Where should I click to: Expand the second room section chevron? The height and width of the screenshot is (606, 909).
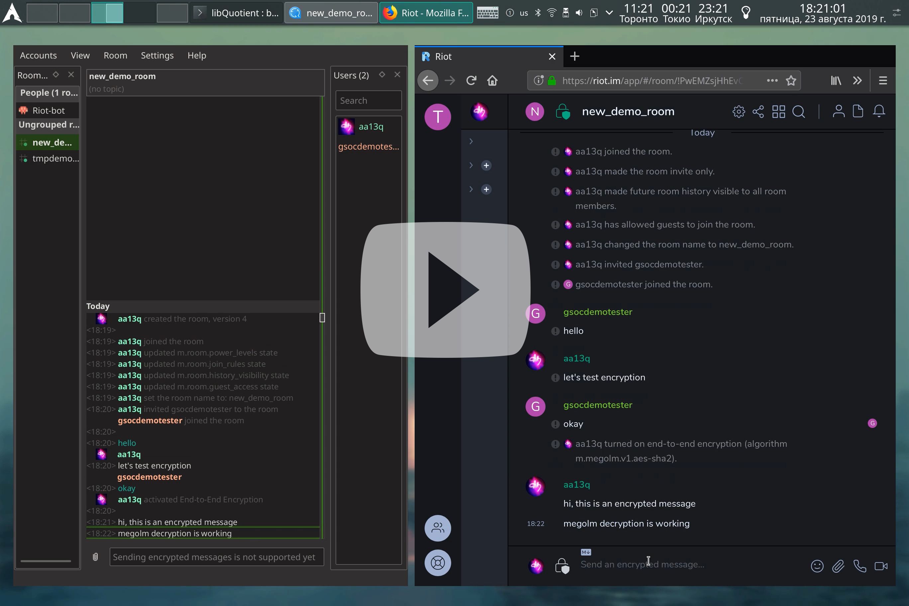click(x=471, y=165)
